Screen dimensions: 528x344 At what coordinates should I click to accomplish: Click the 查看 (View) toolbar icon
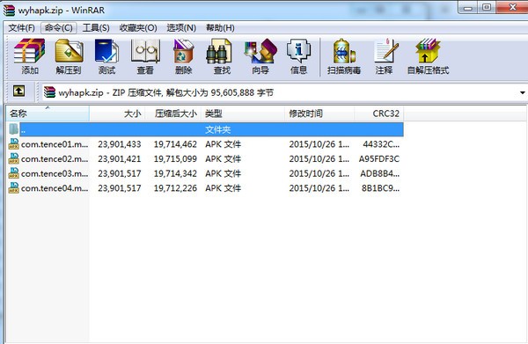click(145, 51)
